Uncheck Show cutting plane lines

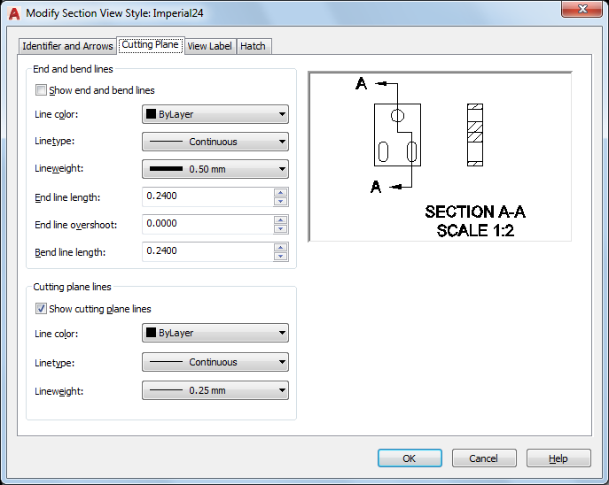coord(41,309)
